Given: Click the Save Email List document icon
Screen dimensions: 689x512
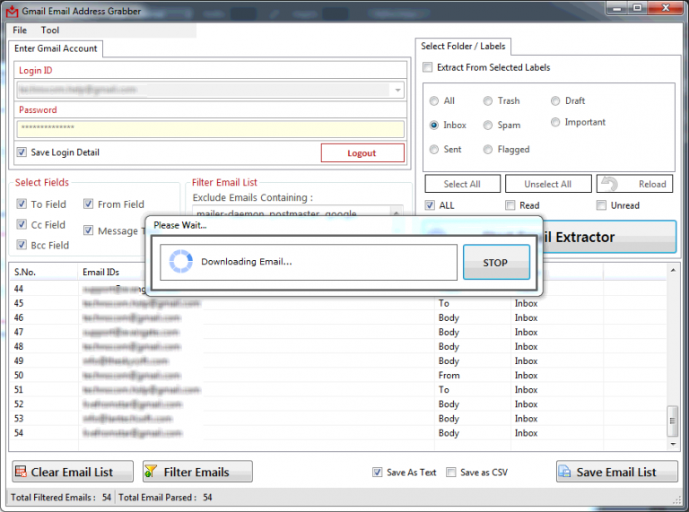Looking at the screenshot, I should (x=564, y=472).
